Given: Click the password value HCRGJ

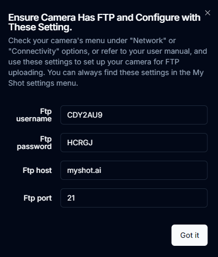Looking at the screenshot, I should click(x=80, y=143).
